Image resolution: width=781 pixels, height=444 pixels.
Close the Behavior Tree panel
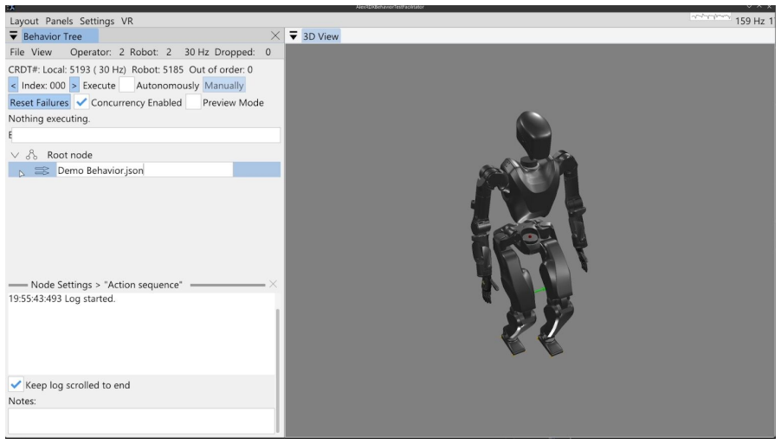275,35
